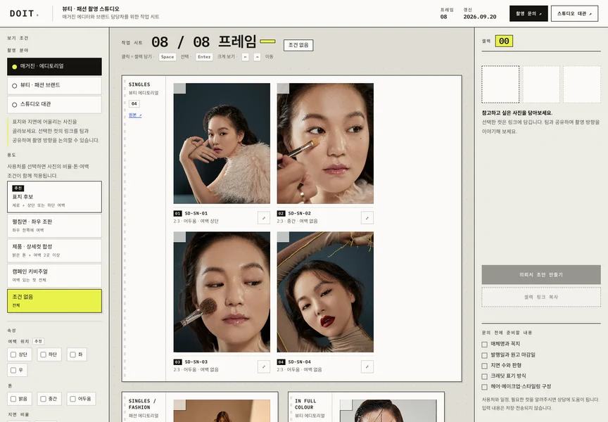Tick 헤어·메이크업·스타일링 구성 checklist item
Image resolution: width=608 pixels, height=422 pixels.
(484, 387)
